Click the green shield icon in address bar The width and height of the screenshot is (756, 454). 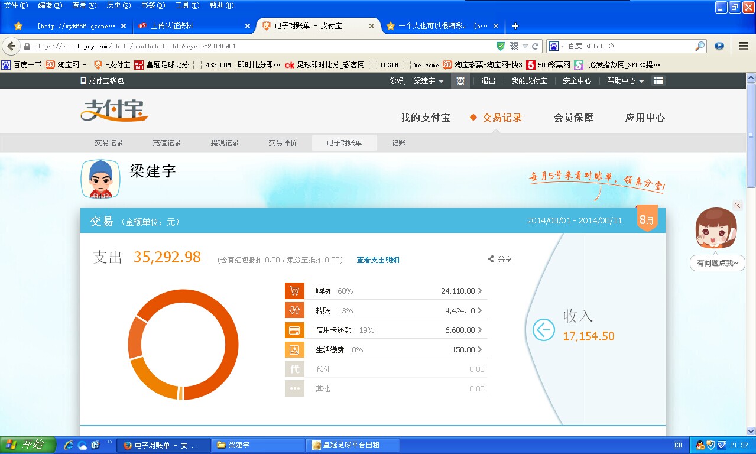(x=501, y=46)
